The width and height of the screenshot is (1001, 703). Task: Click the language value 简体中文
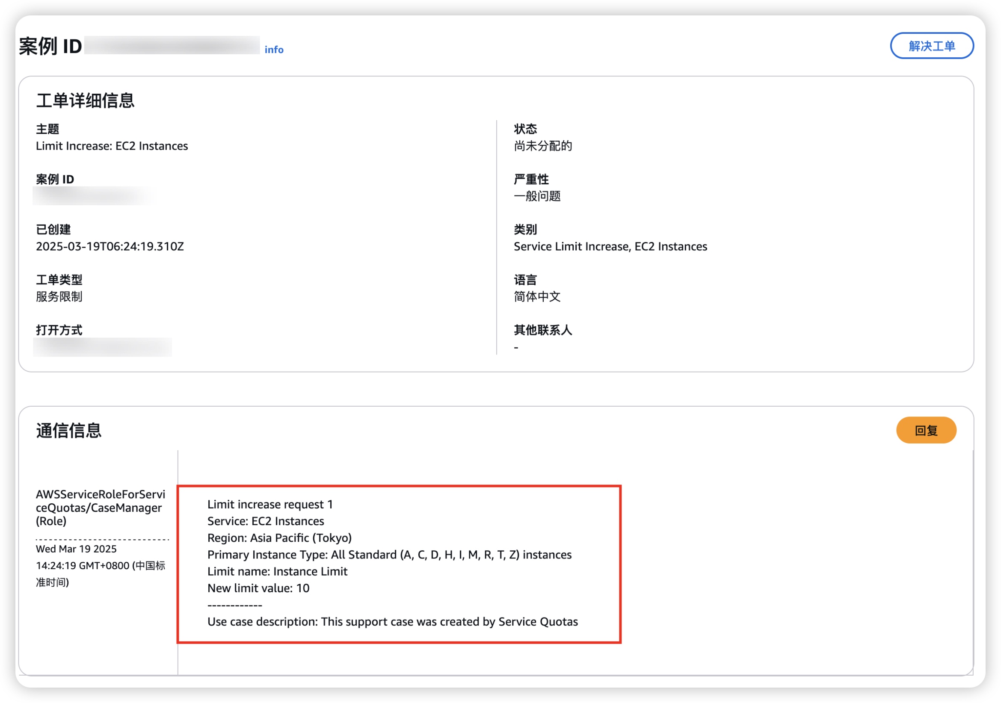point(537,297)
